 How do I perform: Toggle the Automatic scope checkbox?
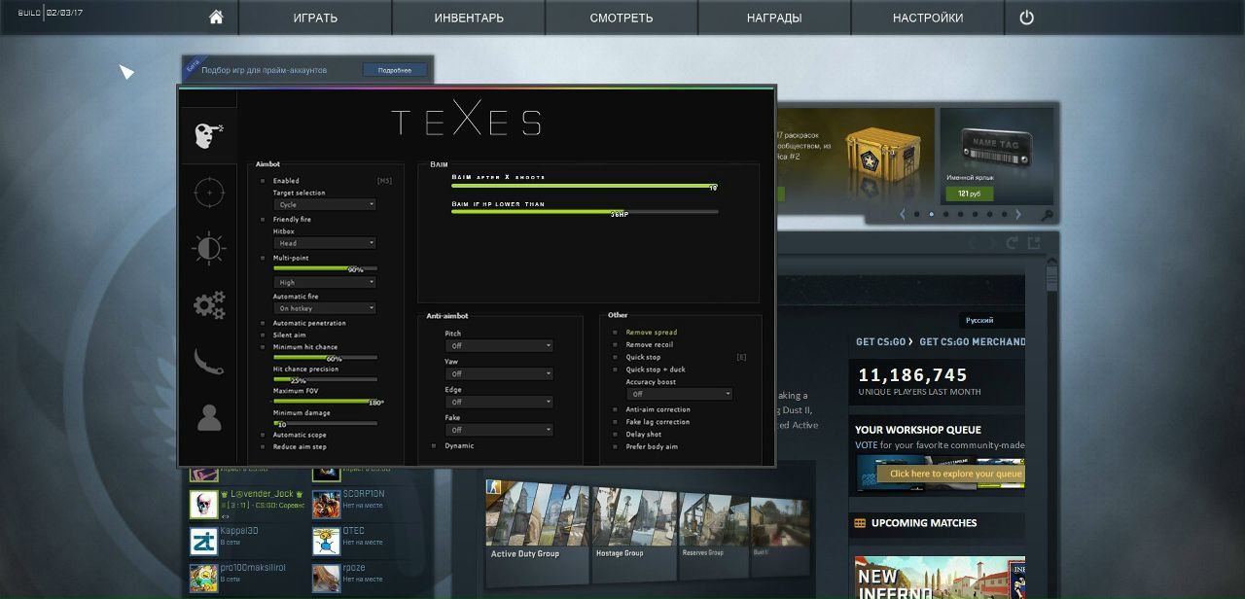263,435
